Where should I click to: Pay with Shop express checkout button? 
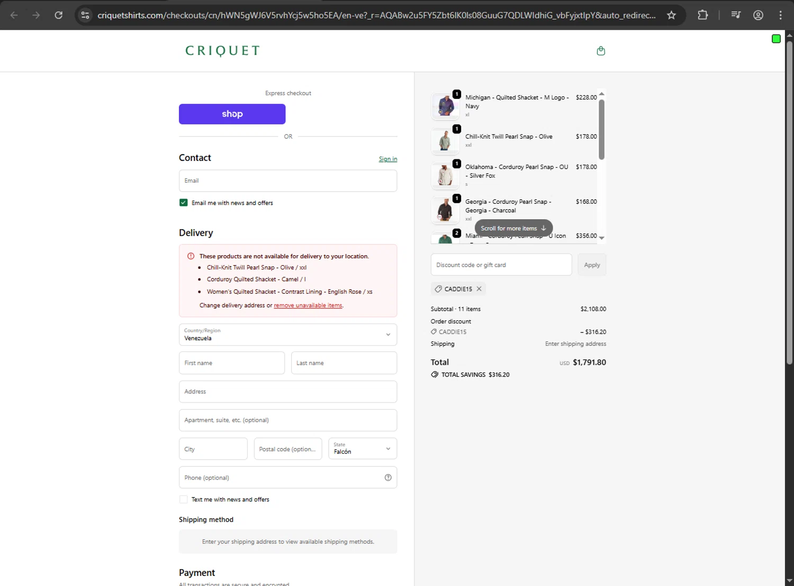232,114
